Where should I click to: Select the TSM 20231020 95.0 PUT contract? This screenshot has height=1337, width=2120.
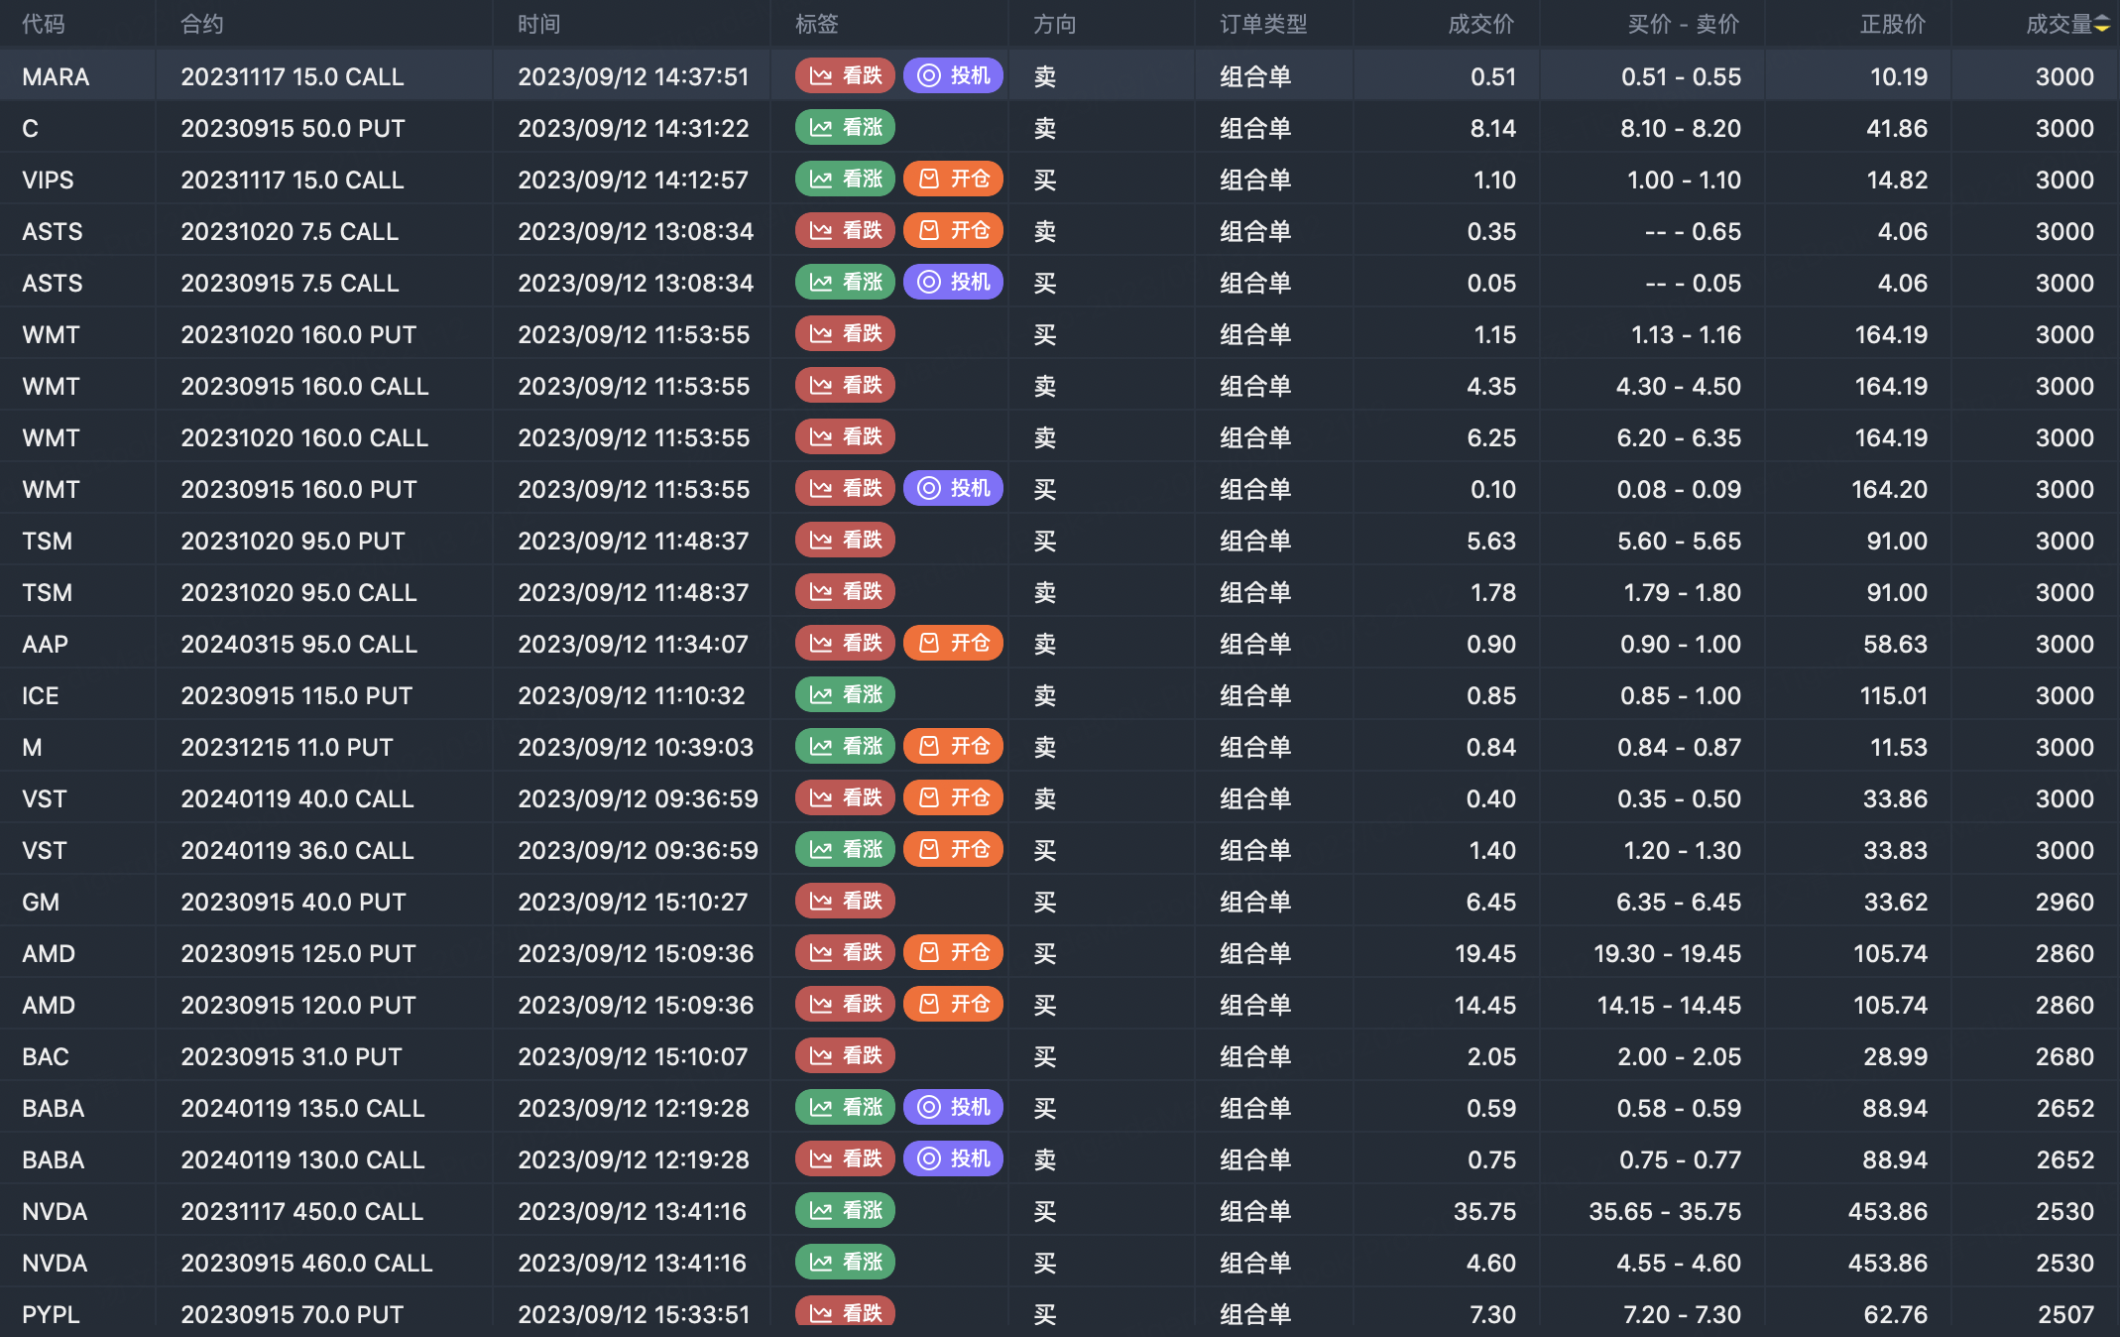click(x=293, y=541)
